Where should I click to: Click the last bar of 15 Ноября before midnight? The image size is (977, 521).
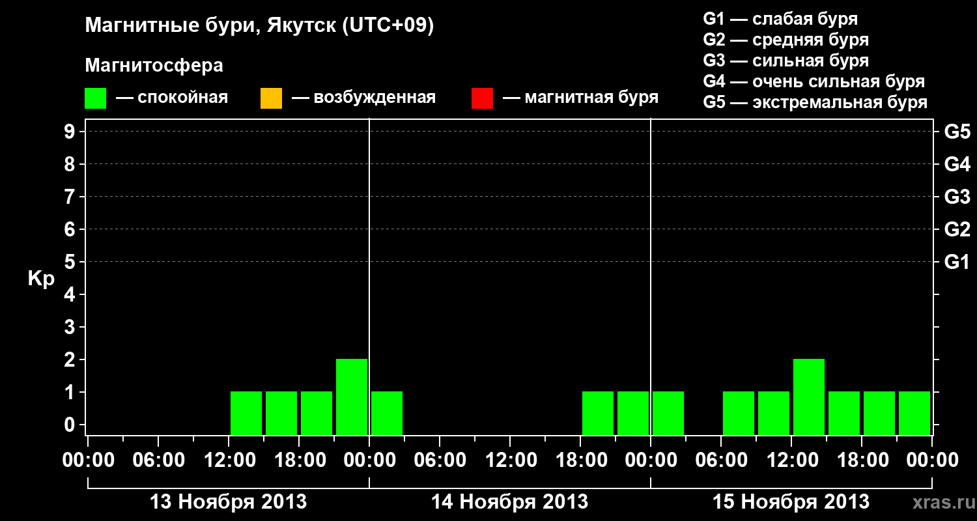pyautogui.click(x=914, y=413)
